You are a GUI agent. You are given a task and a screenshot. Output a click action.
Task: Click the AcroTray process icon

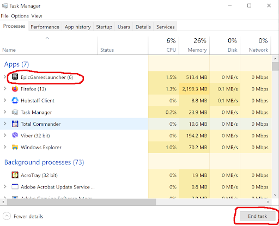pyautogui.click(x=15, y=175)
